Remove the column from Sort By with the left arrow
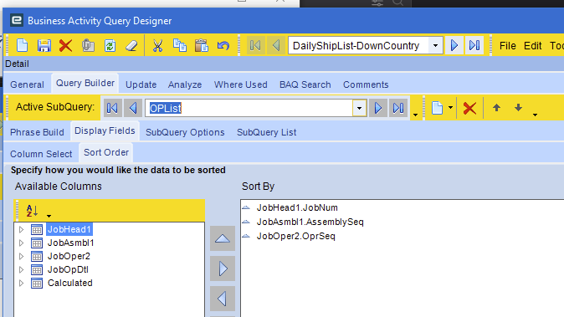564x317 pixels. click(223, 299)
